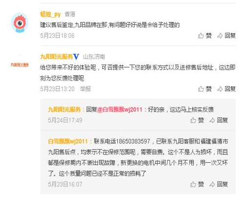Image resolution: width=247 pixels, height=197 pixels.
Task: Click 回复 text on bottom nested reply
Action: pyautogui.click(x=223, y=184)
